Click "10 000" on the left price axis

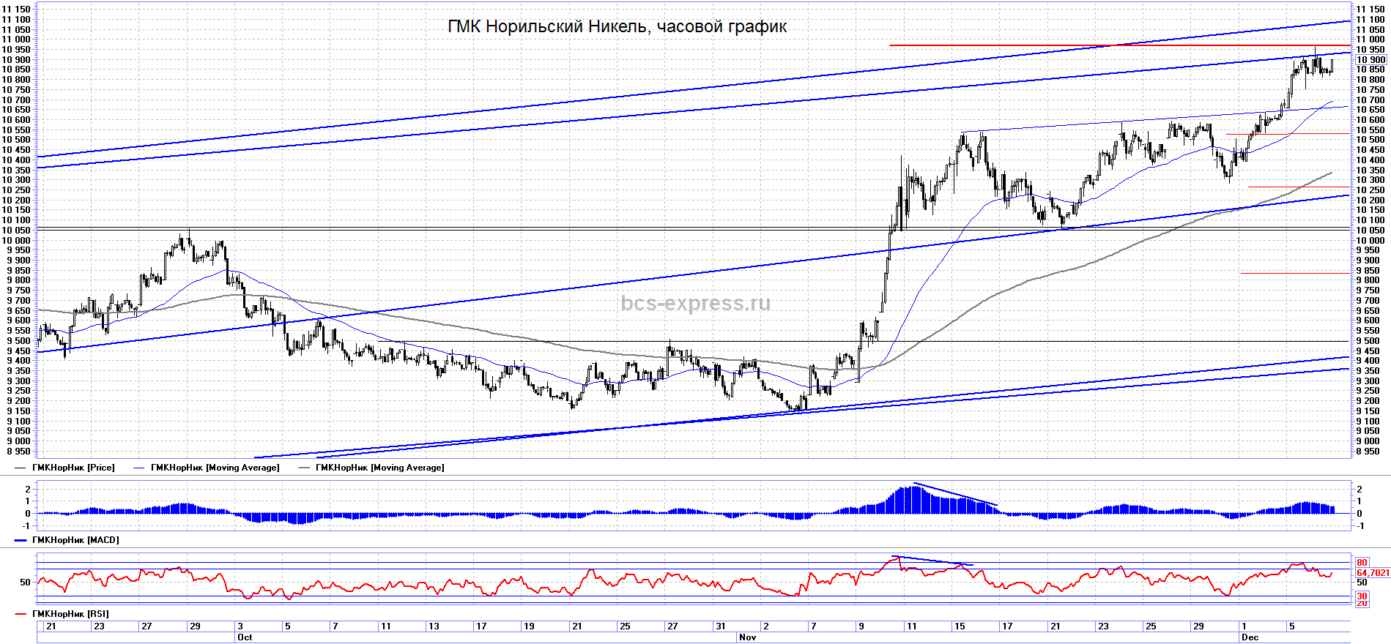(x=16, y=241)
